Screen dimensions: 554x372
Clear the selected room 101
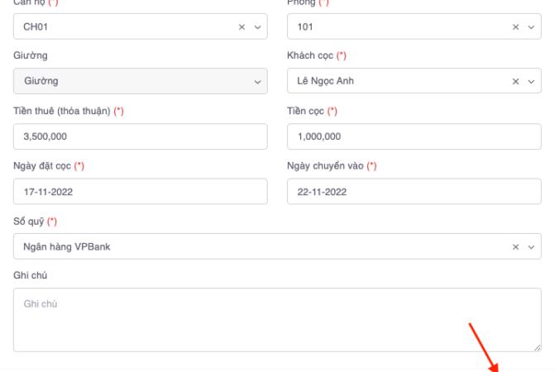[516, 26]
